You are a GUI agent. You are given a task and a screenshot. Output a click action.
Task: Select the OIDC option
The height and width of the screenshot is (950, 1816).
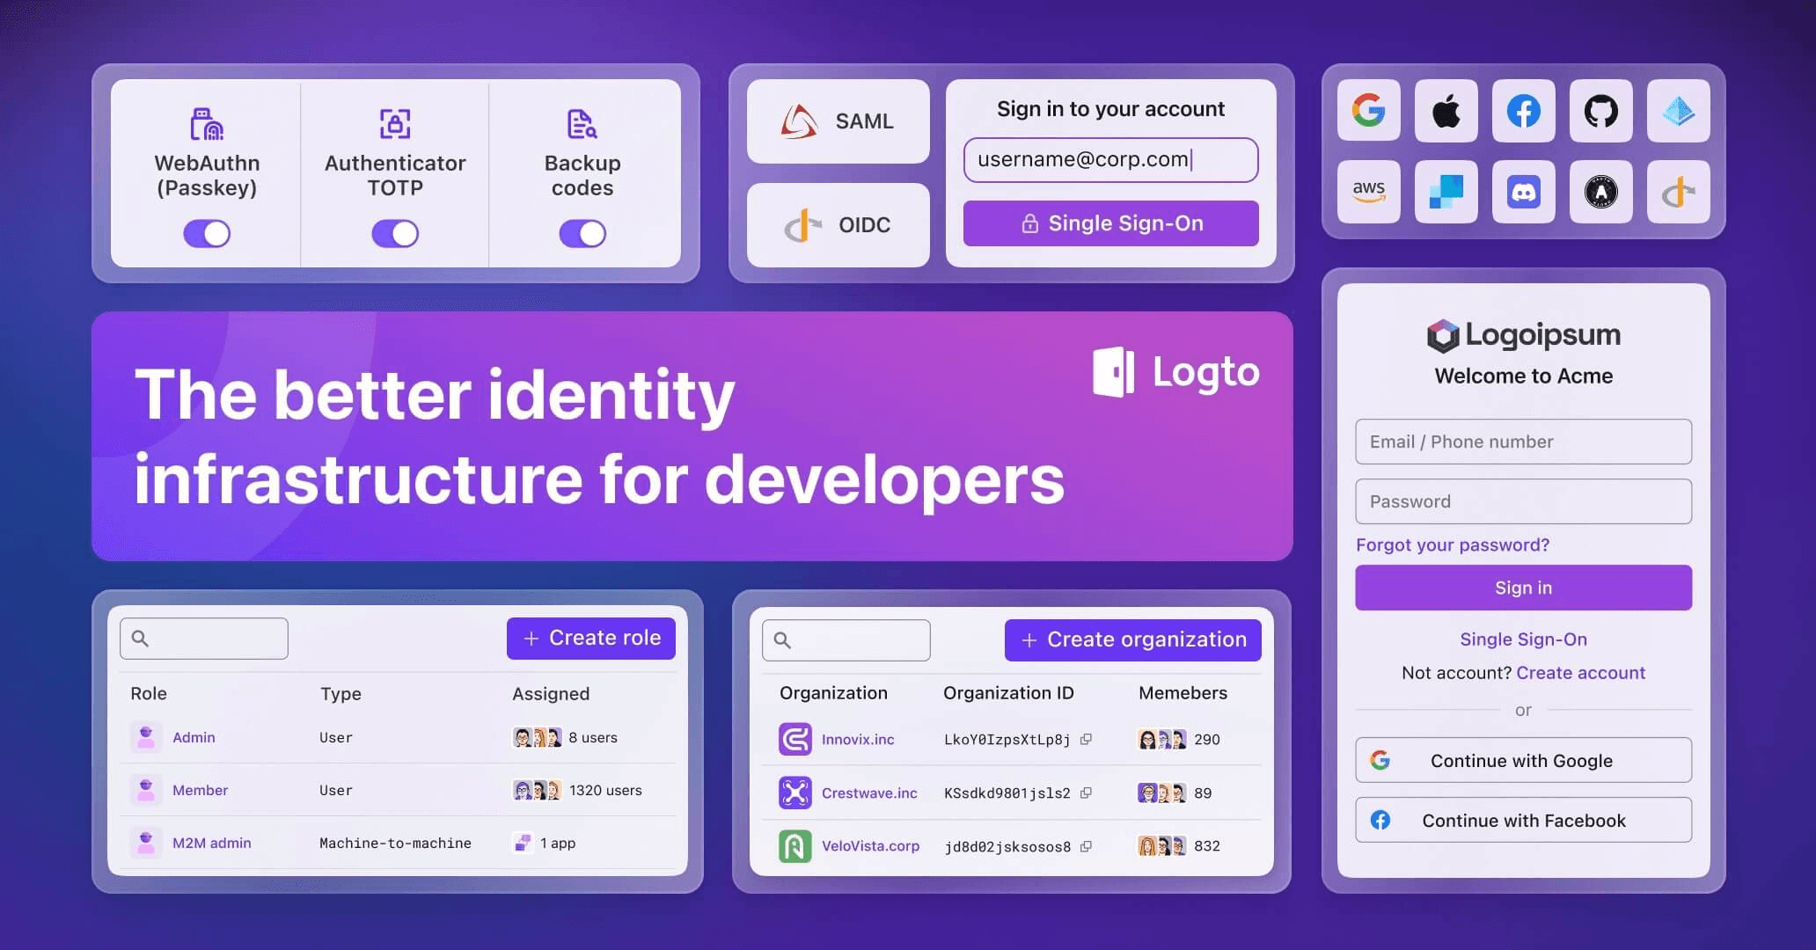coord(838,225)
